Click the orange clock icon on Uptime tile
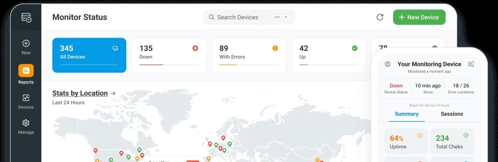 tap(420, 135)
